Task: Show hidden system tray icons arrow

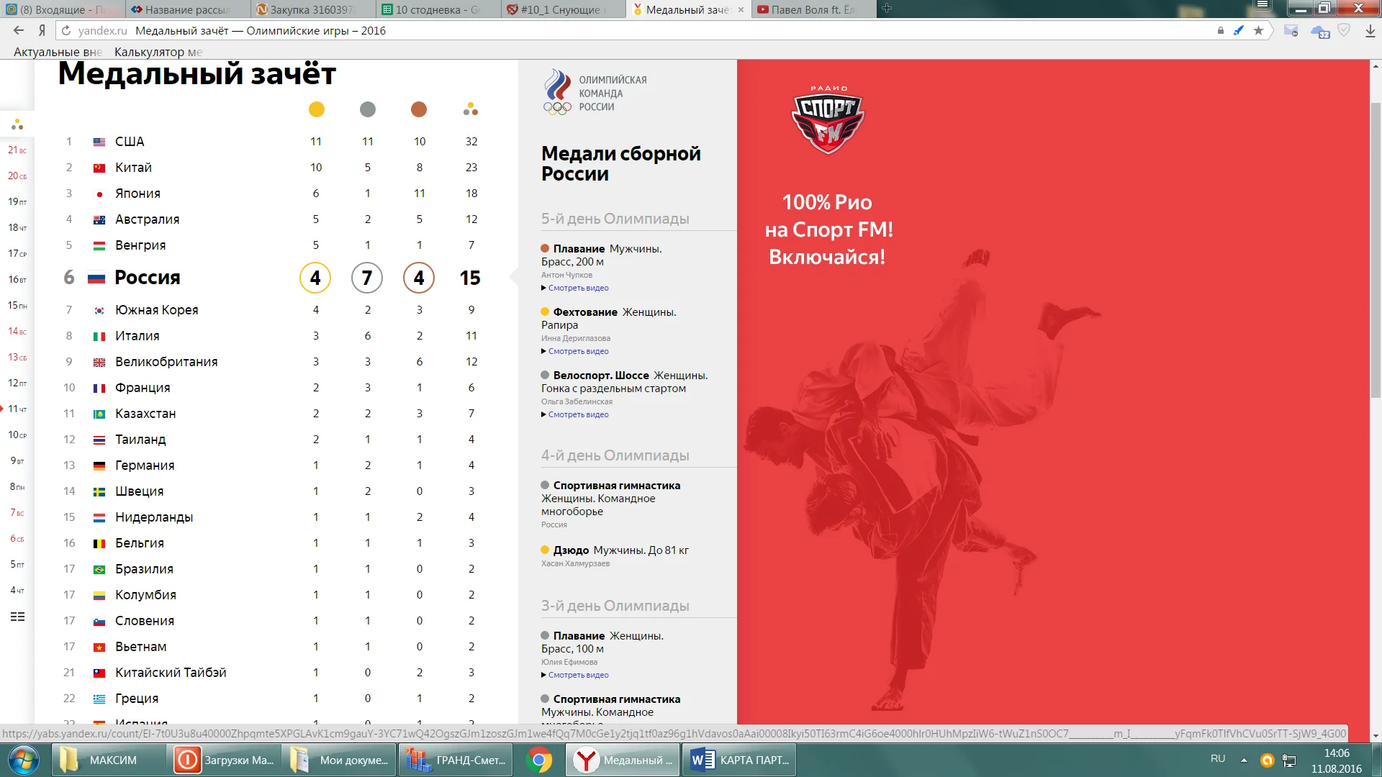Action: [1243, 760]
